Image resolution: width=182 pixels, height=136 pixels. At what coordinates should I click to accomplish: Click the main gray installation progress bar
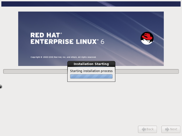point(91,71)
